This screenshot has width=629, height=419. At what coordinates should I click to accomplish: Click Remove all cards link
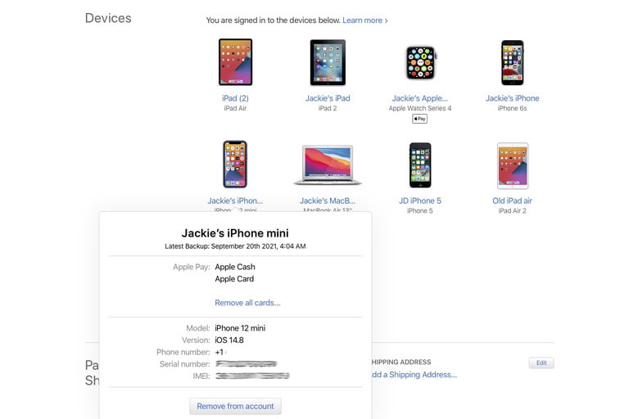[247, 303]
